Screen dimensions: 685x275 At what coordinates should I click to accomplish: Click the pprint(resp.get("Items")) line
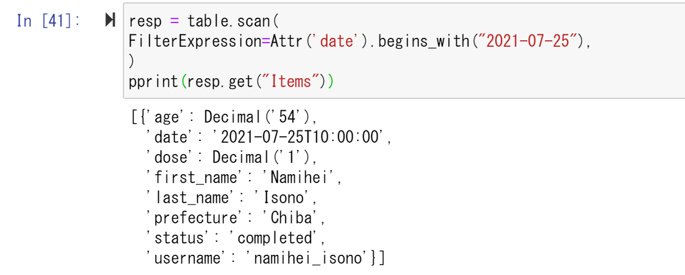(231, 82)
